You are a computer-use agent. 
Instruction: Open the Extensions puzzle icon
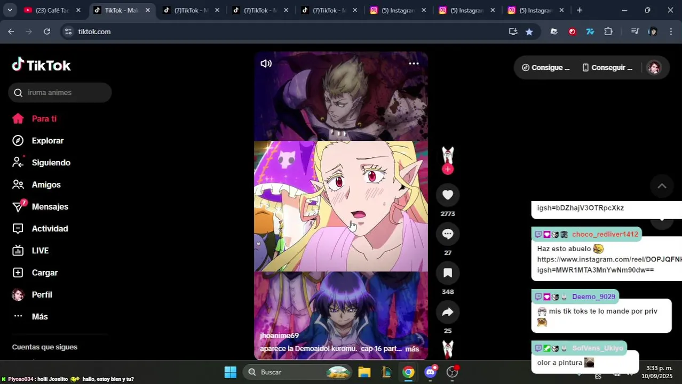point(608,31)
